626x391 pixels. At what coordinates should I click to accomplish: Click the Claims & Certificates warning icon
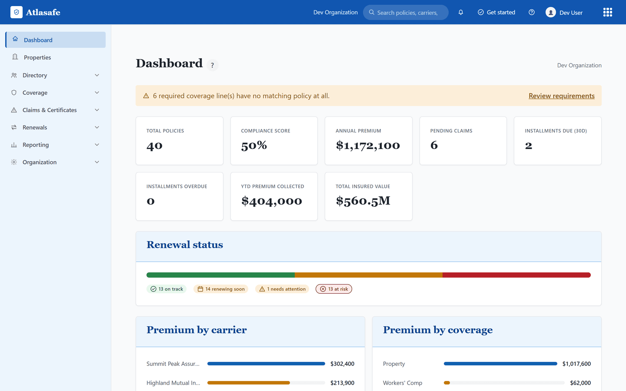pyautogui.click(x=14, y=110)
